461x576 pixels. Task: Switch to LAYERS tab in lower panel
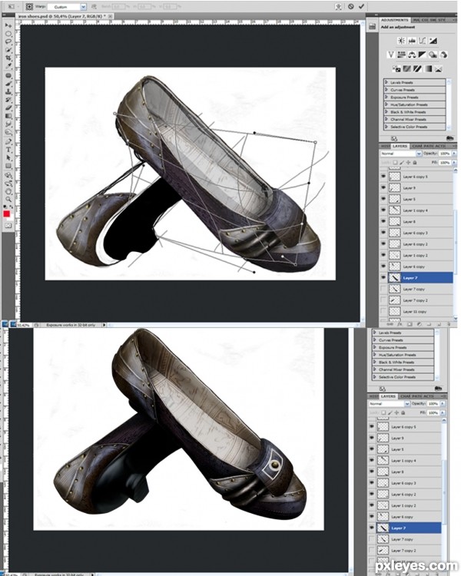tap(388, 396)
